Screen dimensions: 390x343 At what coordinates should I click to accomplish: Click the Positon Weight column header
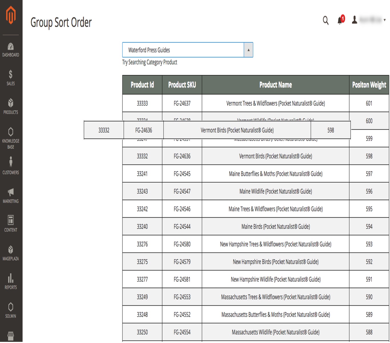click(369, 85)
